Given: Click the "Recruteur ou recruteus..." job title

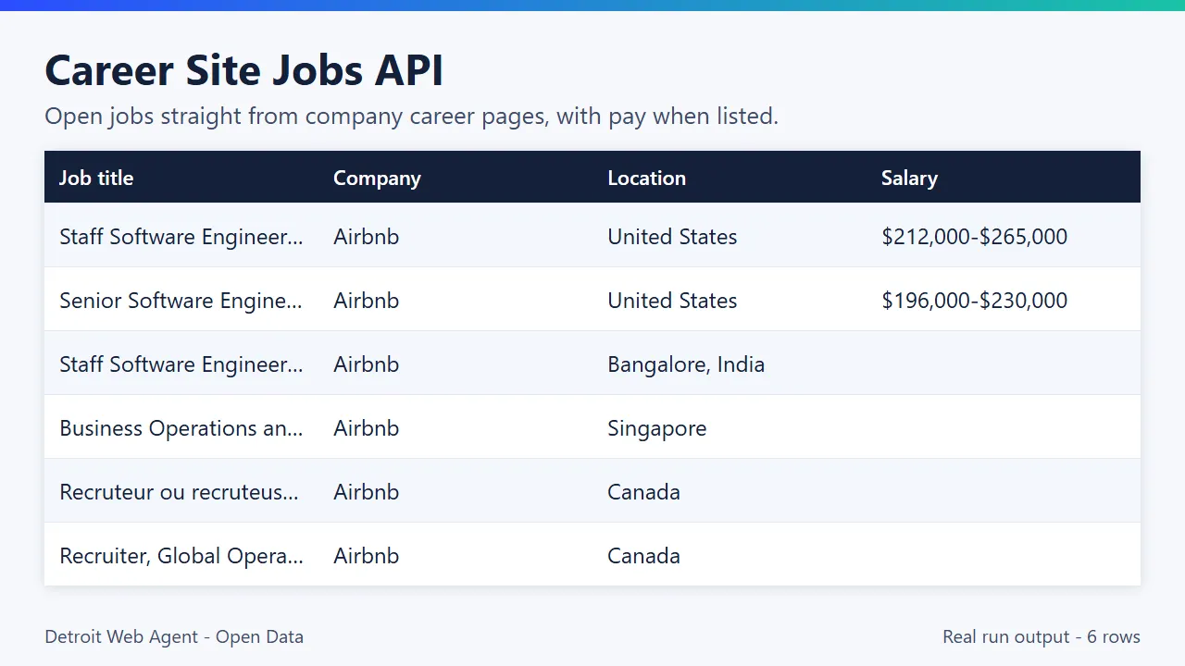Looking at the screenshot, I should point(180,492).
